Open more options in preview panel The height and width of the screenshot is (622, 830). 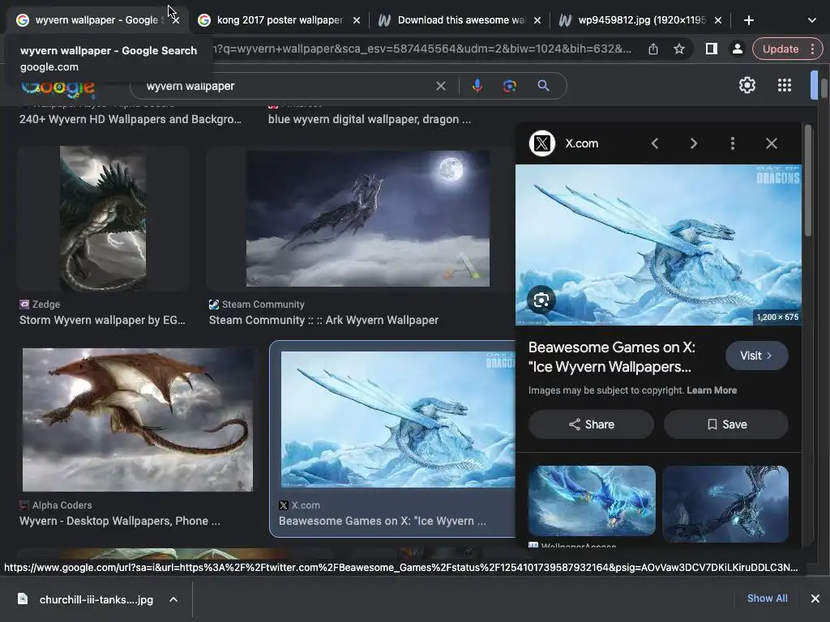pyautogui.click(x=733, y=143)
